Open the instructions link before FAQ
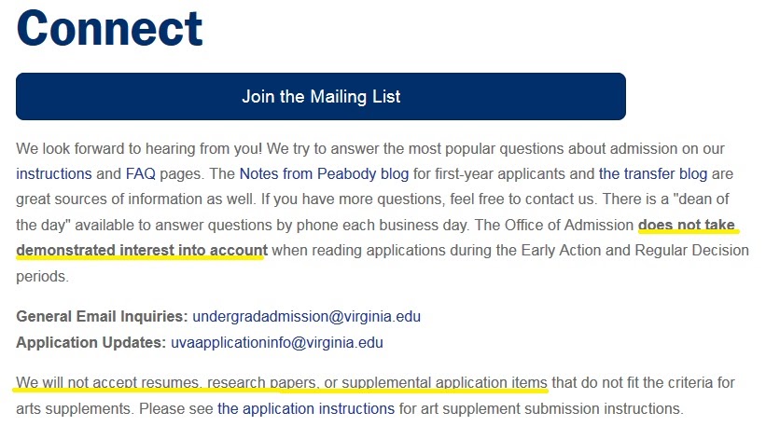Screen dimensions: 766x426 (53, 173)
